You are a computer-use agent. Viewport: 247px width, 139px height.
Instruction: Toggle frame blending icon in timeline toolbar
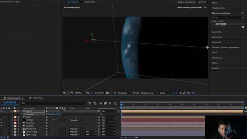tap(105, 103)
